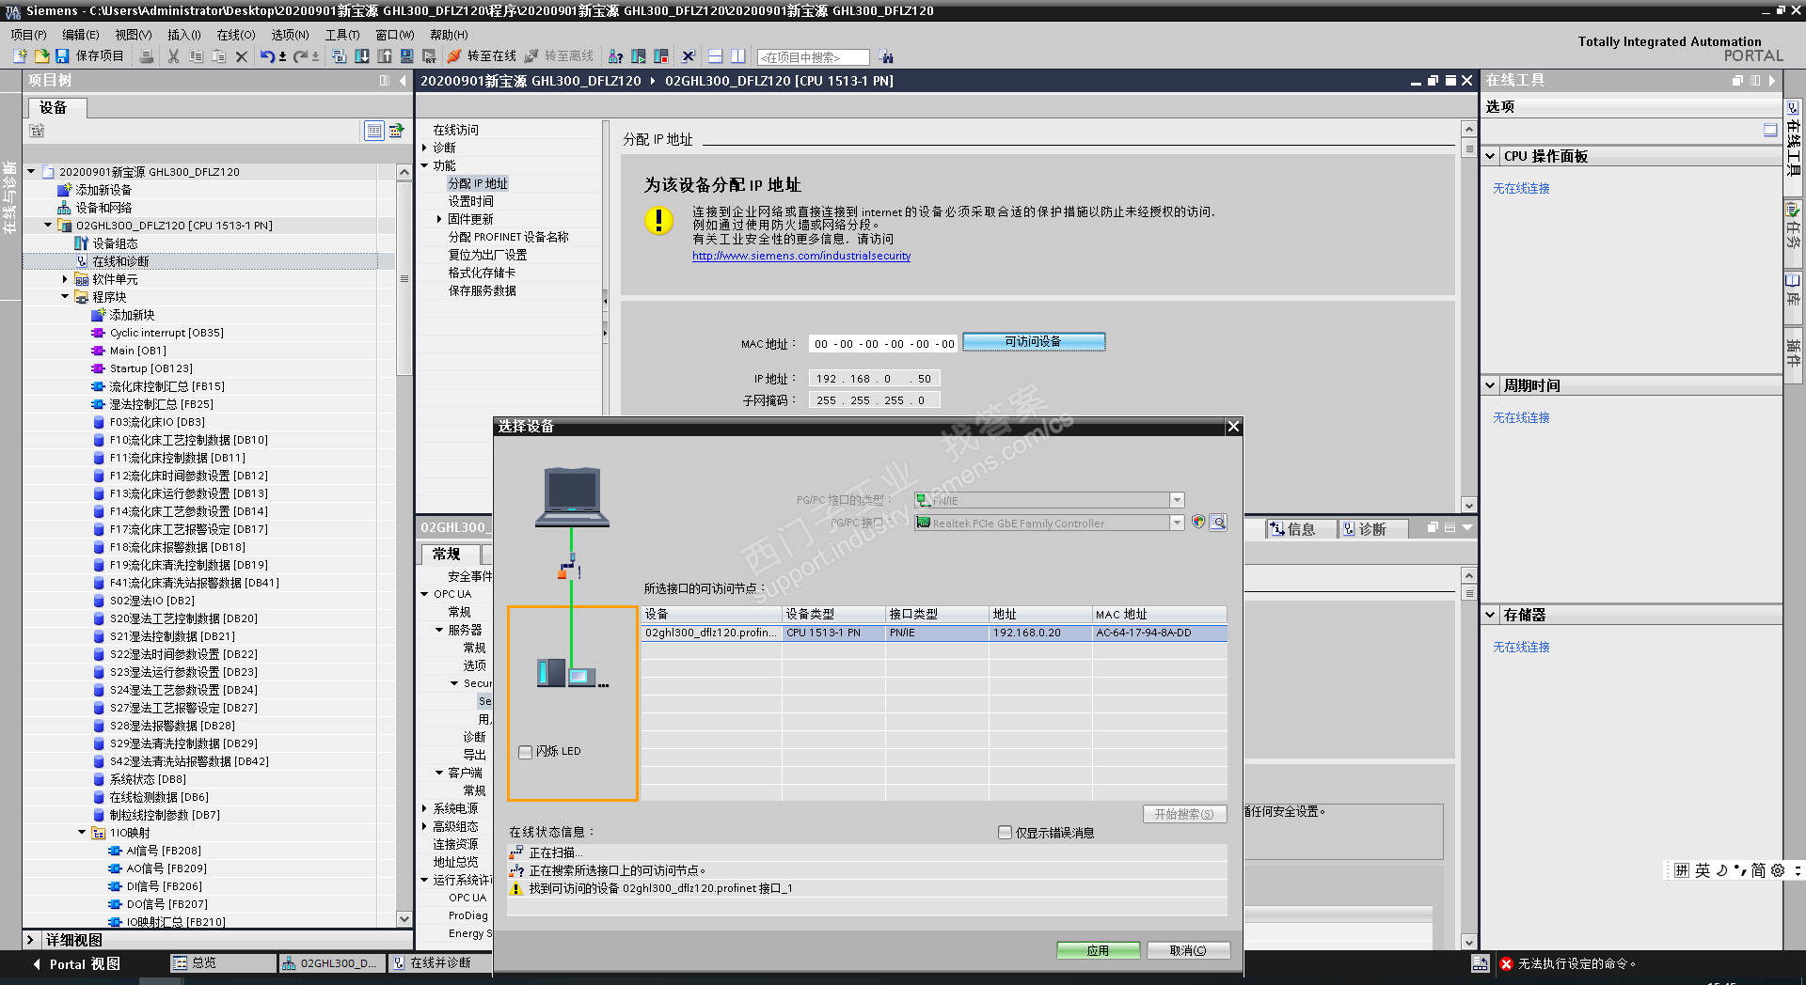Open the PG/PC 接口 Realtek dropdown
The height and width of the screenshot is (985, 1806).
click(x=1177, y=523)
